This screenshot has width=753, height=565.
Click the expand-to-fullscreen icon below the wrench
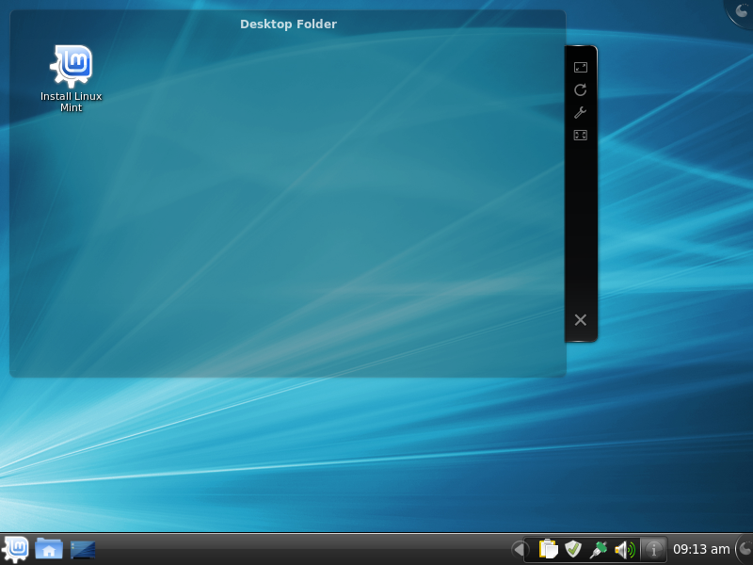point(581,135)
